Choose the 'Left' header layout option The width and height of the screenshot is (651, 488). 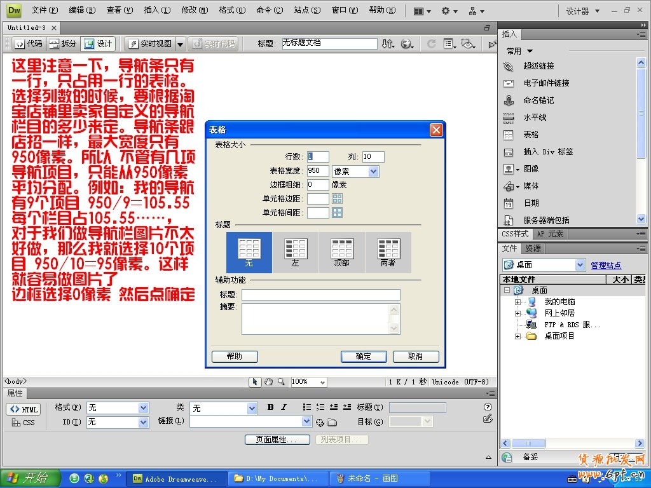click(x=296, y=252)
